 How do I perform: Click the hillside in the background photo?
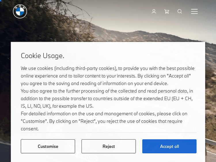tap(138, 34)
